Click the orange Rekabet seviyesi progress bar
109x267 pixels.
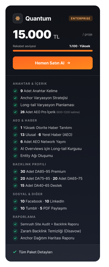coord(53,50)
